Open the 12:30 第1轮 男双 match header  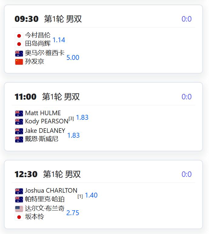click(48, 174)
